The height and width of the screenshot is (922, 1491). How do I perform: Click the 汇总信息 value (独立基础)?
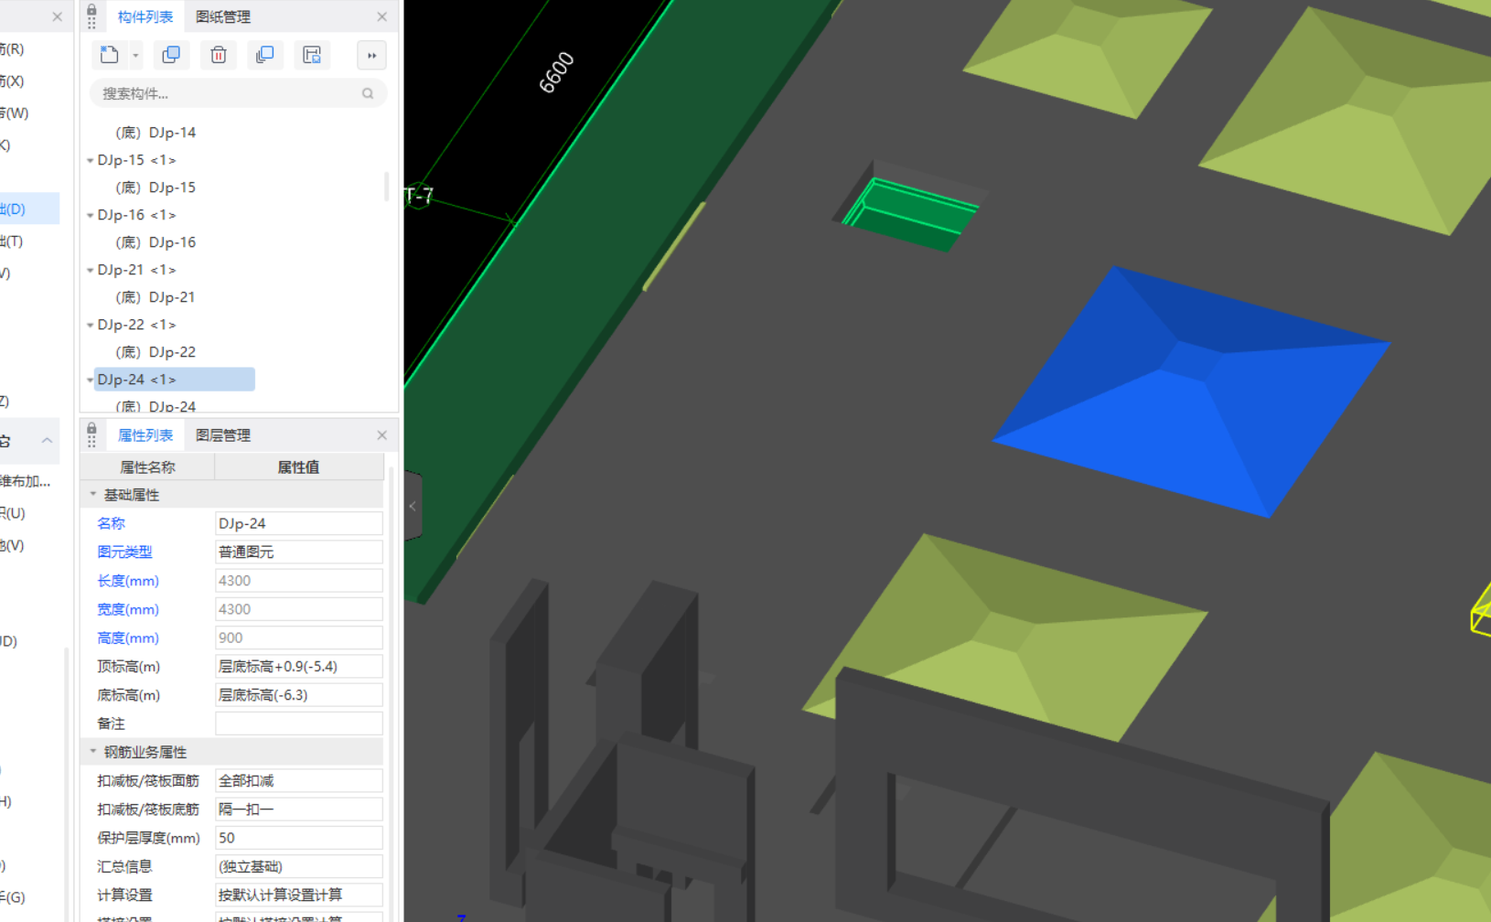click(299, 866)
